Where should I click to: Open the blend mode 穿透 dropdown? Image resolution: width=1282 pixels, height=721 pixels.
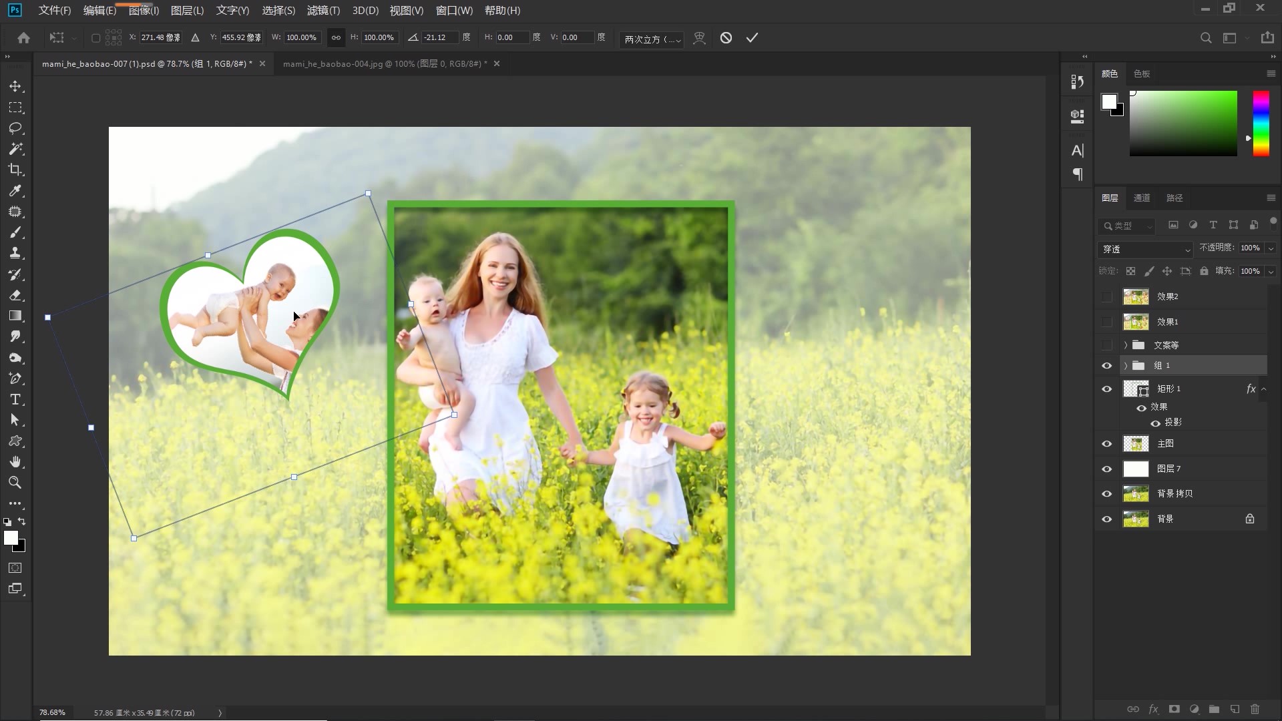pyautogui.click(x=1145, y=249)
